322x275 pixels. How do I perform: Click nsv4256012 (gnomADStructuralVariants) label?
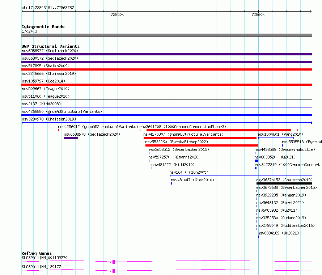[98, 127]
